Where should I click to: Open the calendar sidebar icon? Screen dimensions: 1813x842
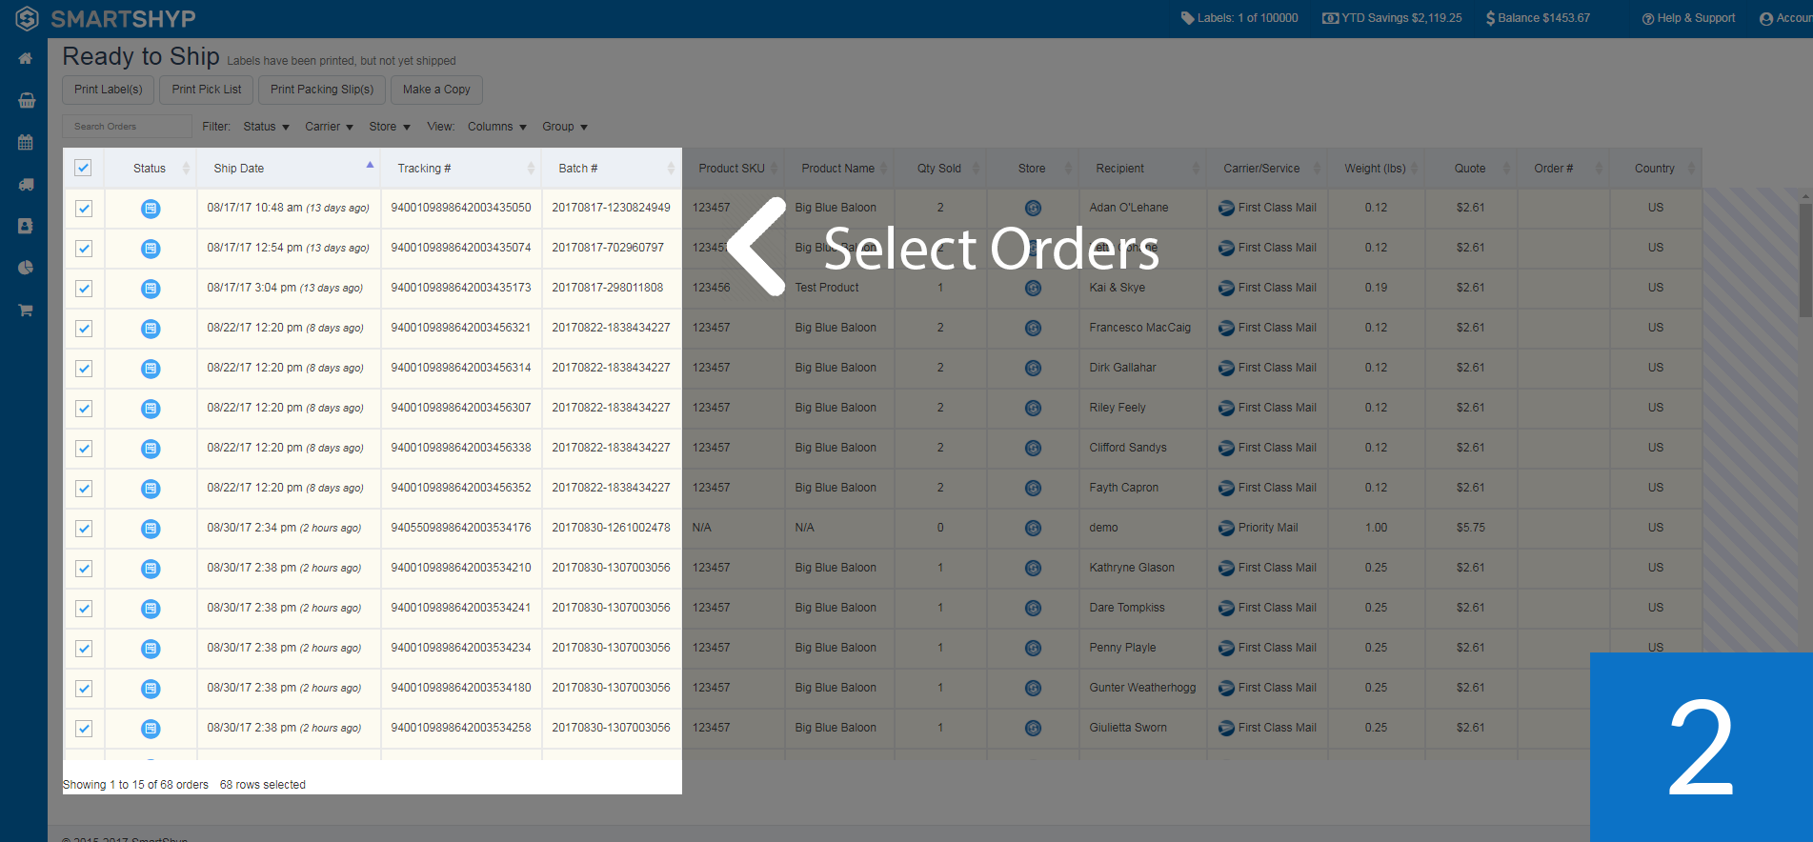[26, 142]
